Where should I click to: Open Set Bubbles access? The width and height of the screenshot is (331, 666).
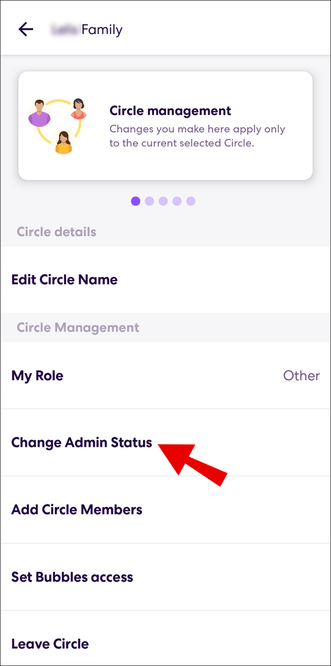click(x=165, y=577)
